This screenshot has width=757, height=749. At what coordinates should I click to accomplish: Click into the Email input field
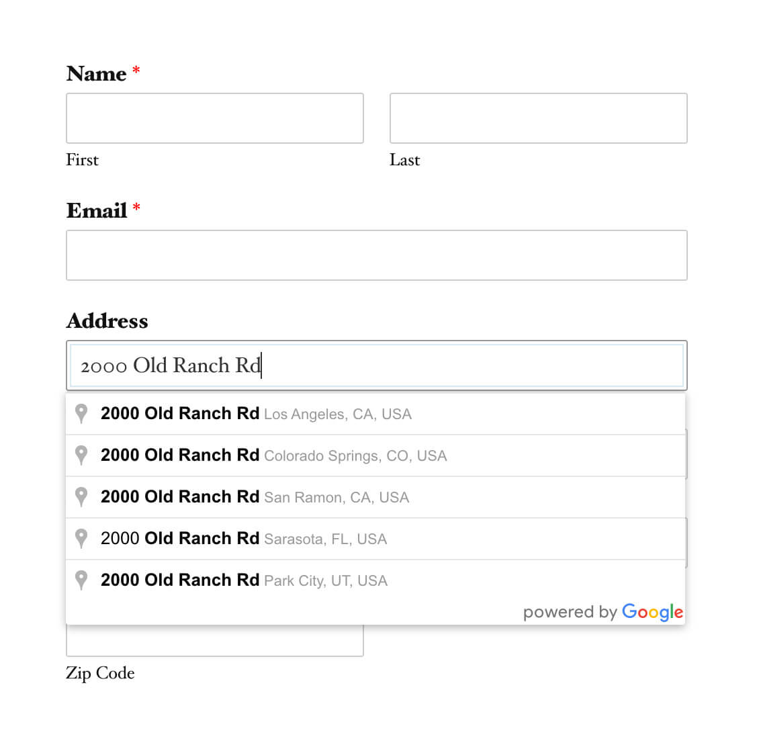point(376,255)
